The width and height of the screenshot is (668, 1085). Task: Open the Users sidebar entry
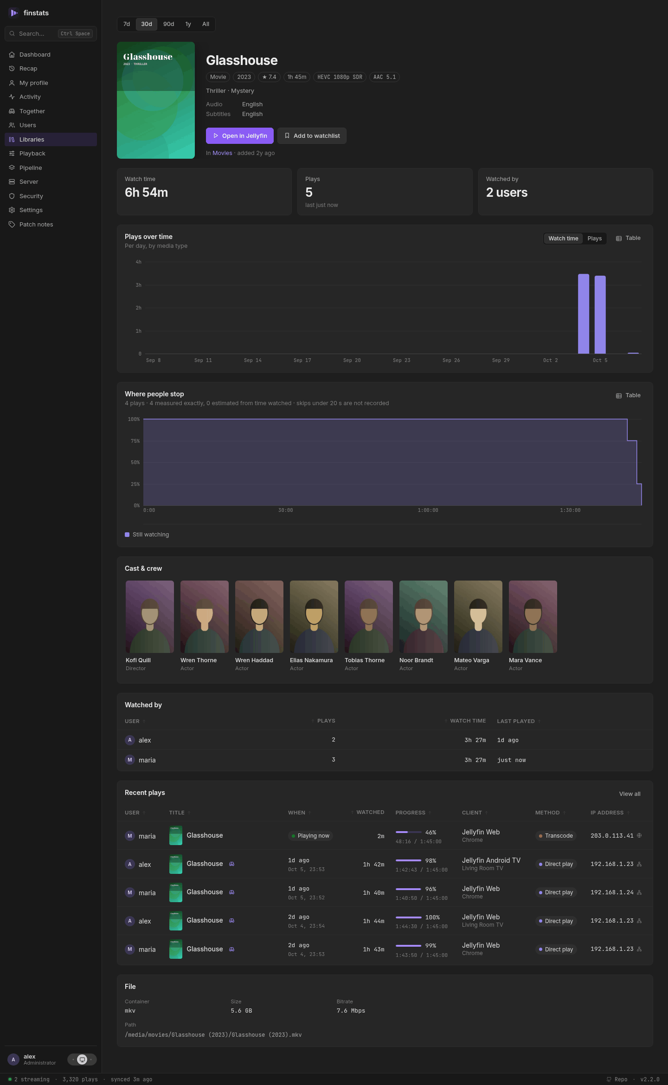tap(51, 125)
